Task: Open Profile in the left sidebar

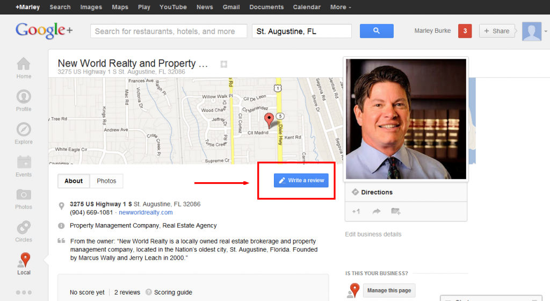Action: [24, 101]
